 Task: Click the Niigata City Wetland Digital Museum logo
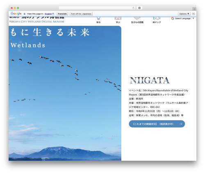coord(36,20)
